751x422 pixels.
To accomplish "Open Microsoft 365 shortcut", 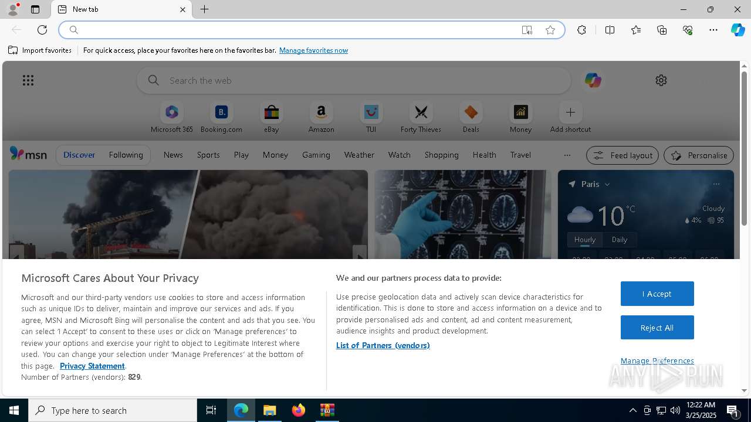I will point(171,118).
